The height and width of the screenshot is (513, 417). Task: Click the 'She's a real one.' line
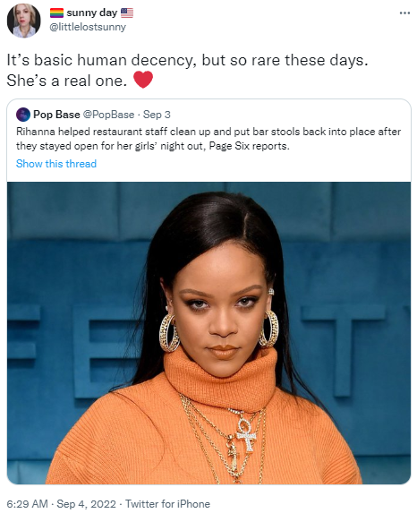[x=67, y=81]
